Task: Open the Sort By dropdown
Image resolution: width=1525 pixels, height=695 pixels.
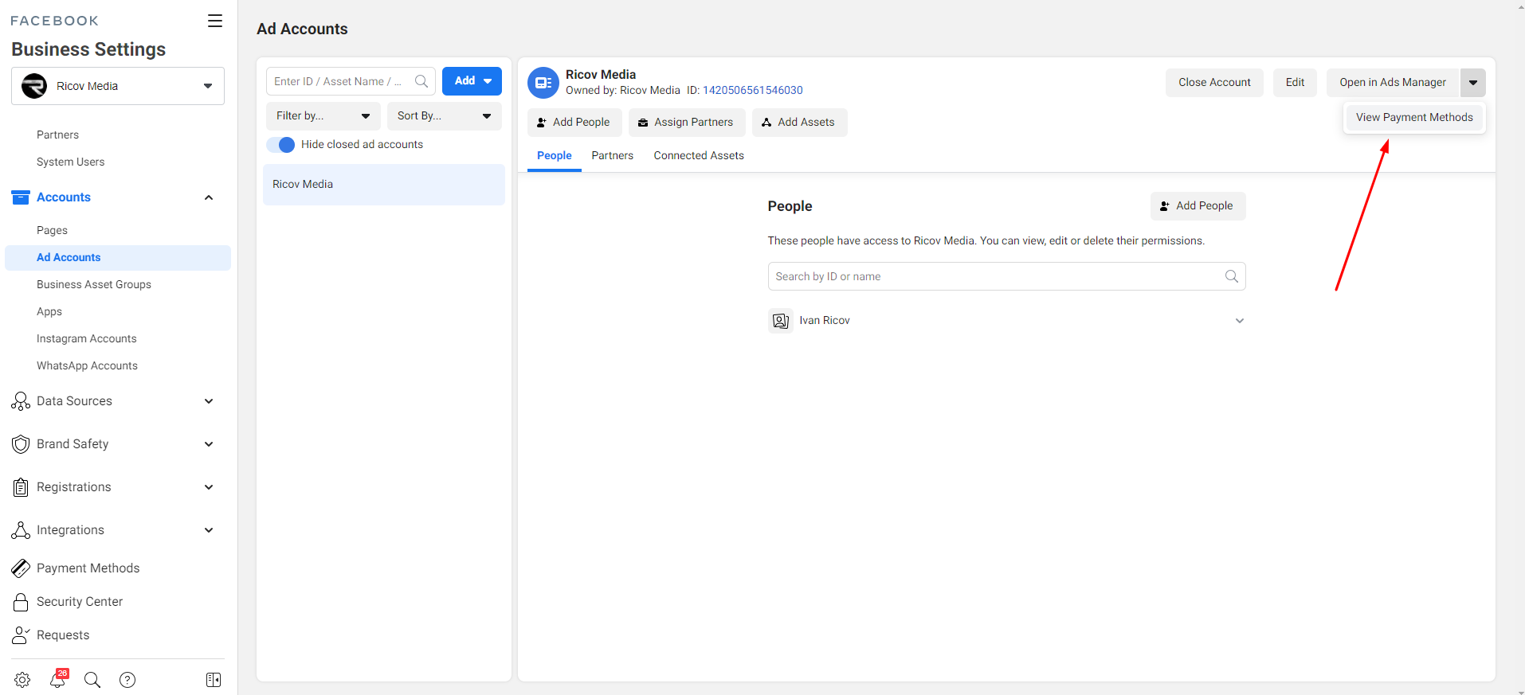Action: coord(445,116)
